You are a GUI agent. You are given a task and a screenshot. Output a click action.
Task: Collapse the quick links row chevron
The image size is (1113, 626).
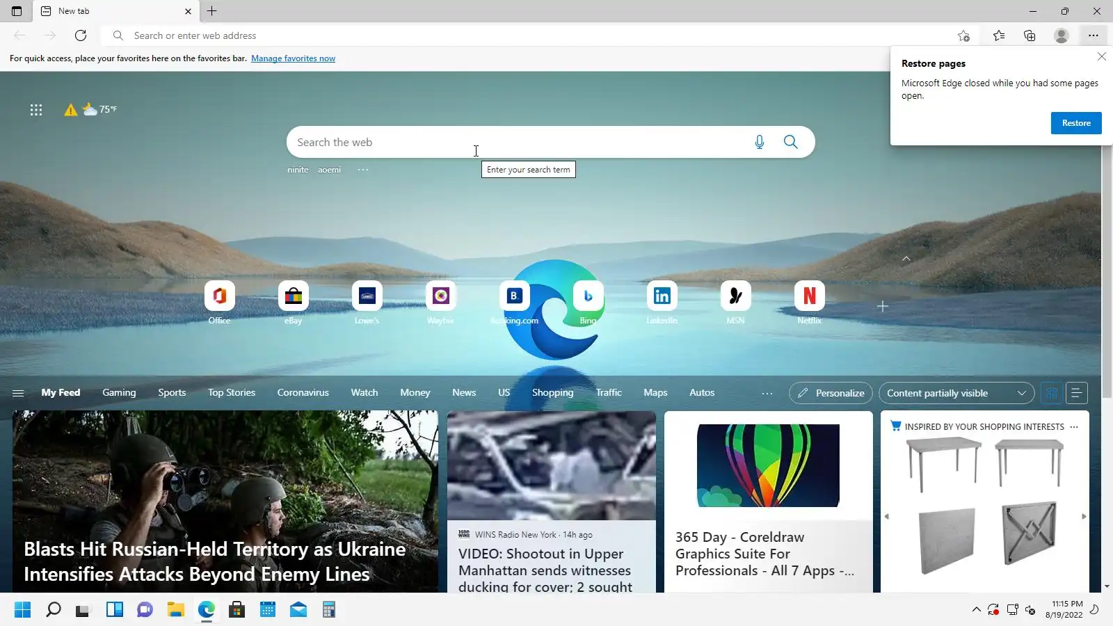[x=906, y=259]
